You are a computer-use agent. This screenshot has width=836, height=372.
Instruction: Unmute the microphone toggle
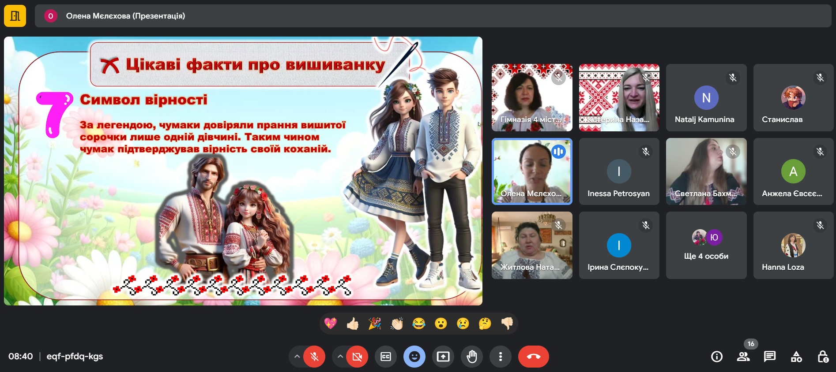tap(314, 357)
